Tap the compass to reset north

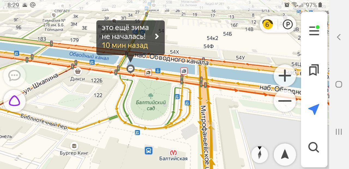click(260, 154)
